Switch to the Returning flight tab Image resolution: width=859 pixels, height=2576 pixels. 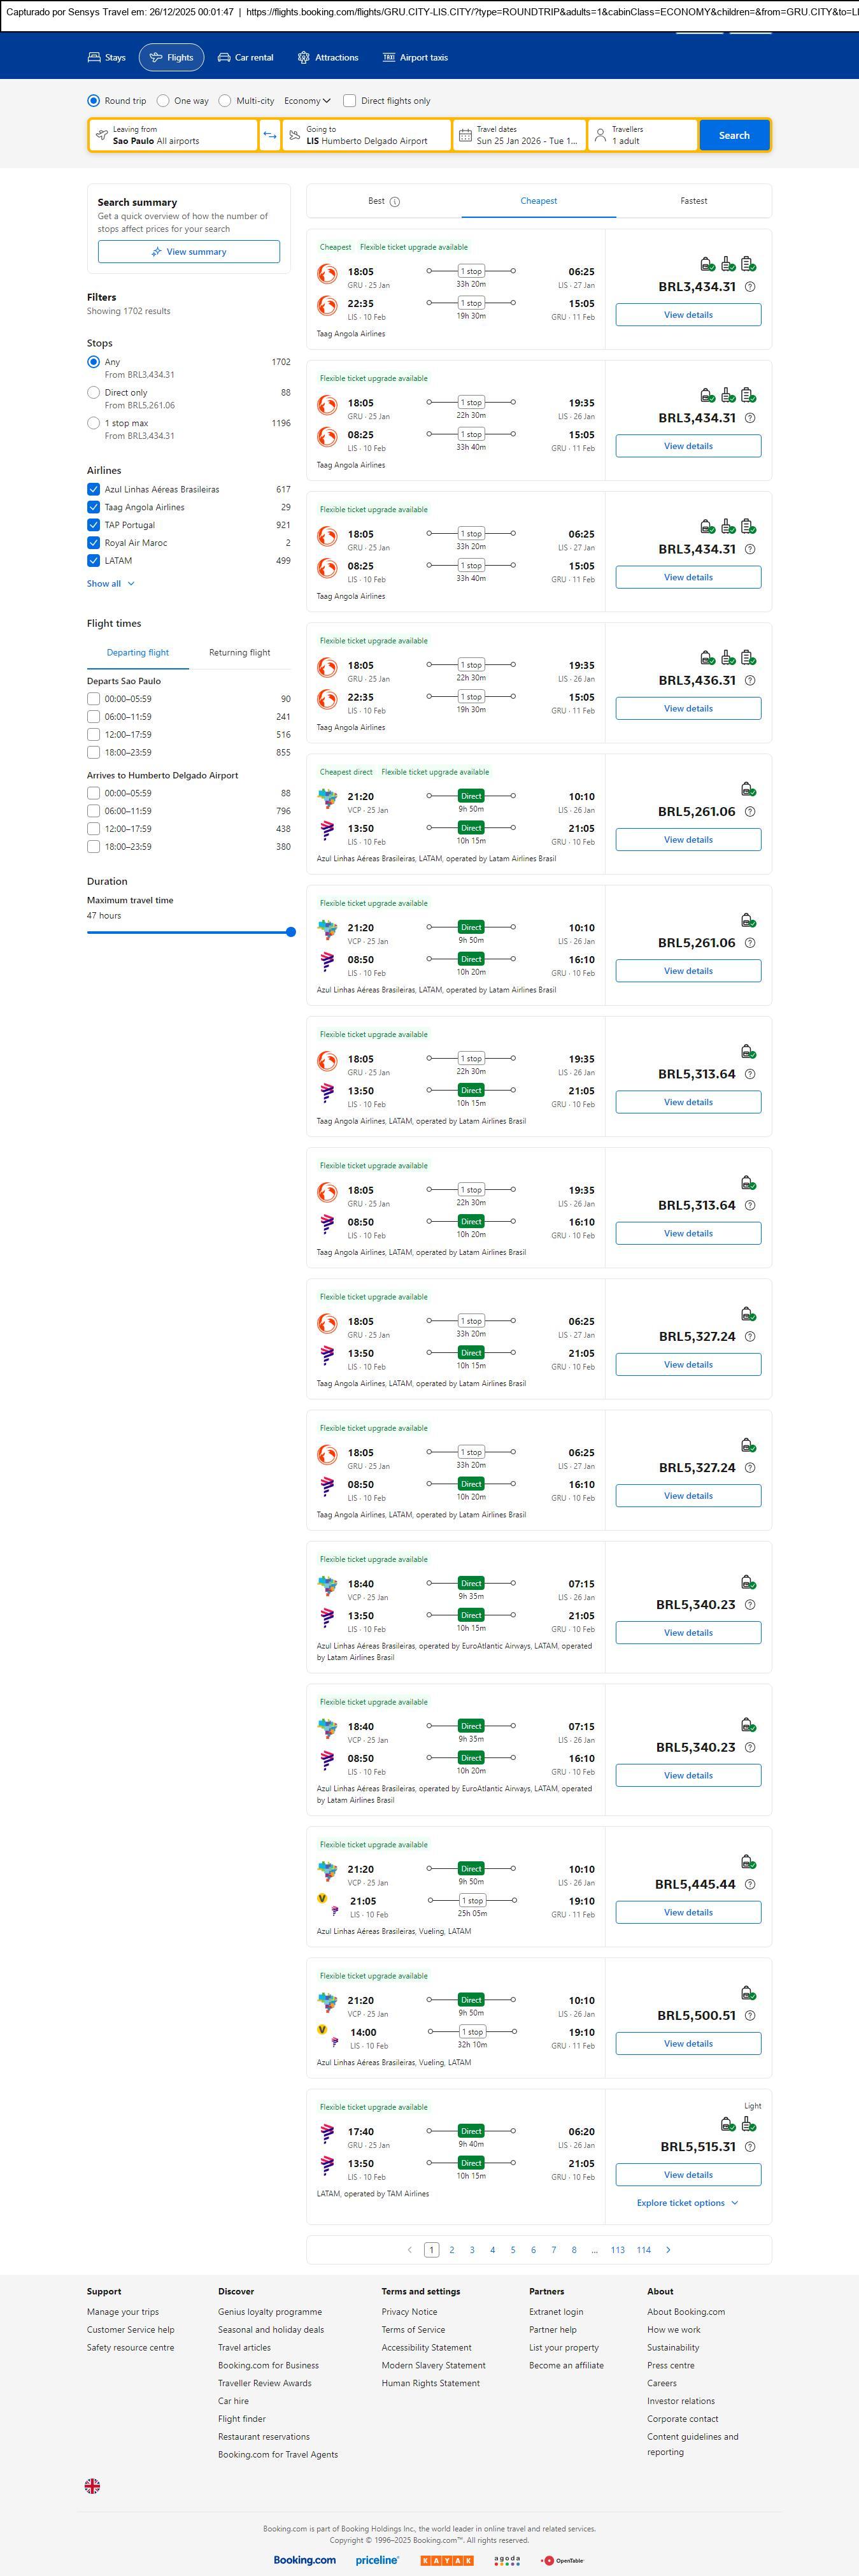239,652
